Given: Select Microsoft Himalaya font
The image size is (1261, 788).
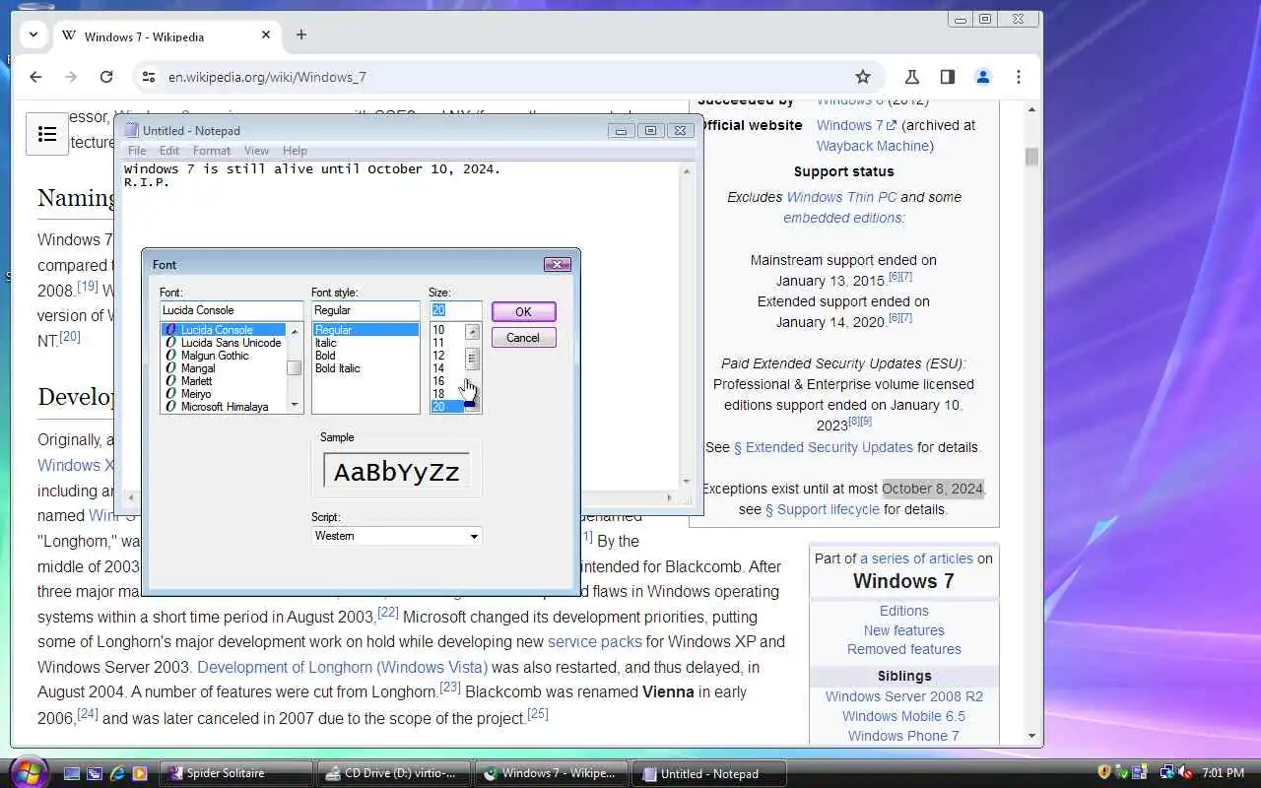Looking at the screenshot, I should 224,407.
